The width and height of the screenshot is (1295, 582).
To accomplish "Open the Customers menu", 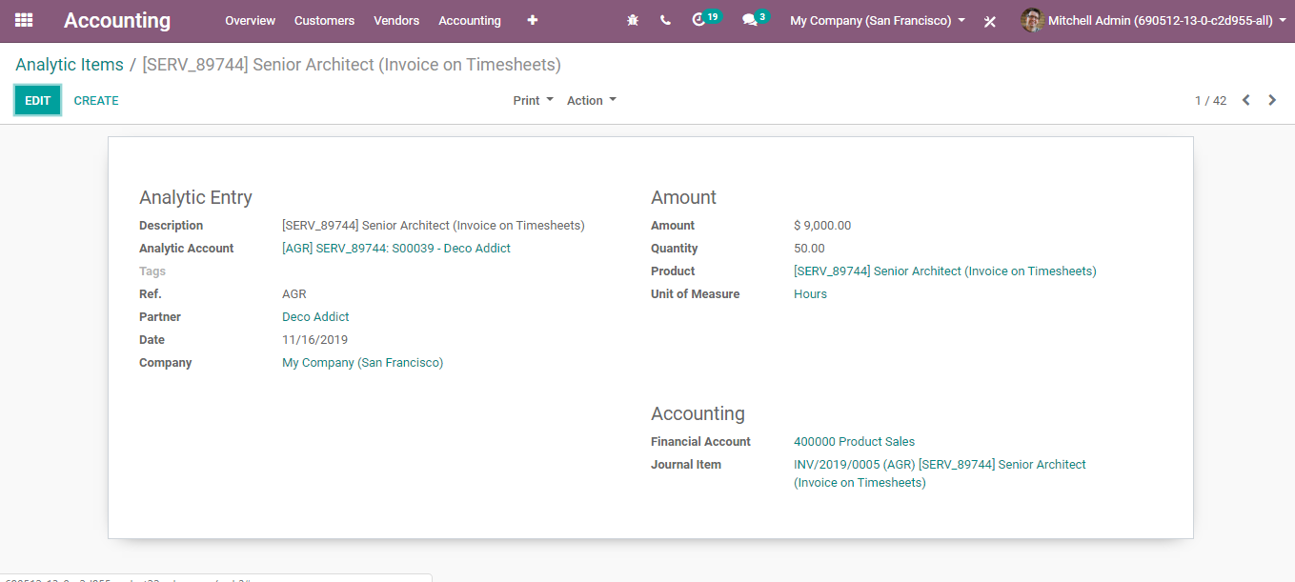I will point(324,20).
